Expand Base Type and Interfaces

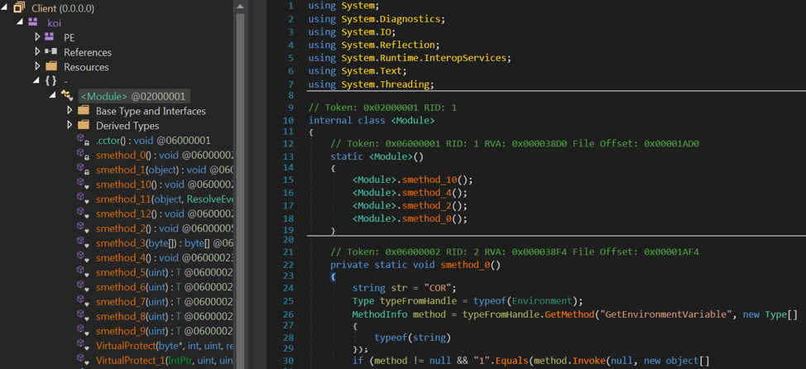pyautogui.click(x=70, y=111)
